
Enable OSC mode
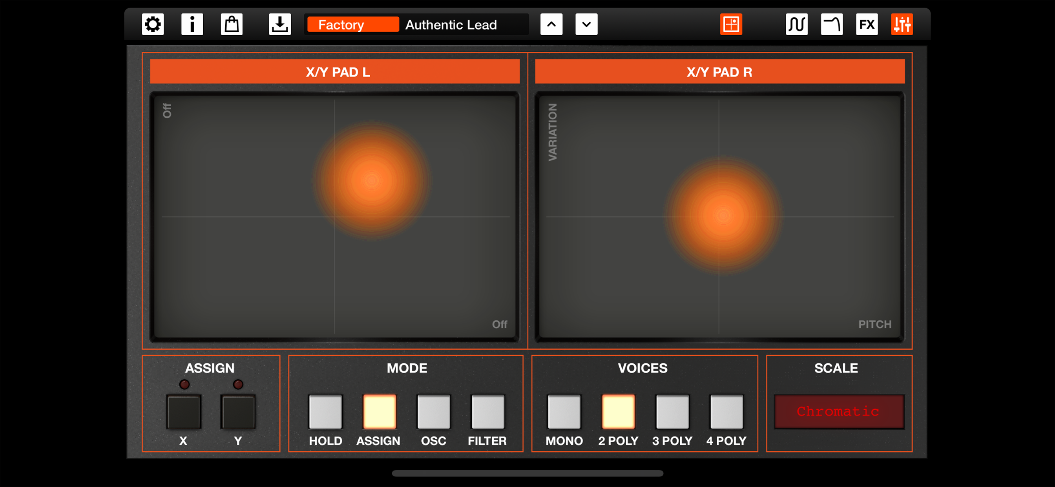pyautogui.click(x=434, y=412)
